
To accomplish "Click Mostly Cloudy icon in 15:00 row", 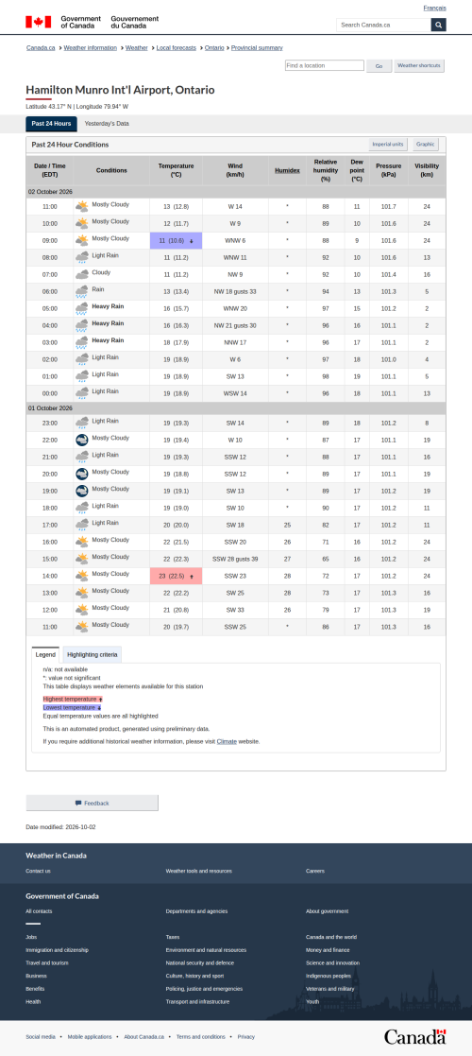I will click(x=82, y=559).
